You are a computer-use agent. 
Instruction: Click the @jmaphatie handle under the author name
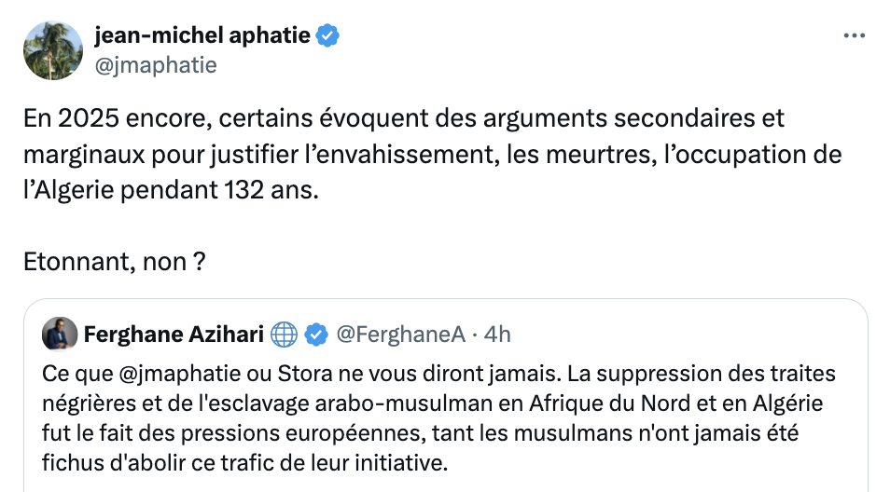[156, 64]
